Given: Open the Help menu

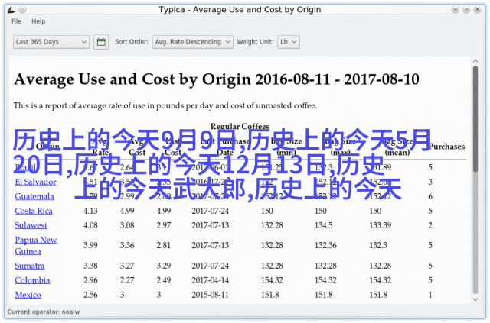Looking at the screenshot, I should click(38, 21).
